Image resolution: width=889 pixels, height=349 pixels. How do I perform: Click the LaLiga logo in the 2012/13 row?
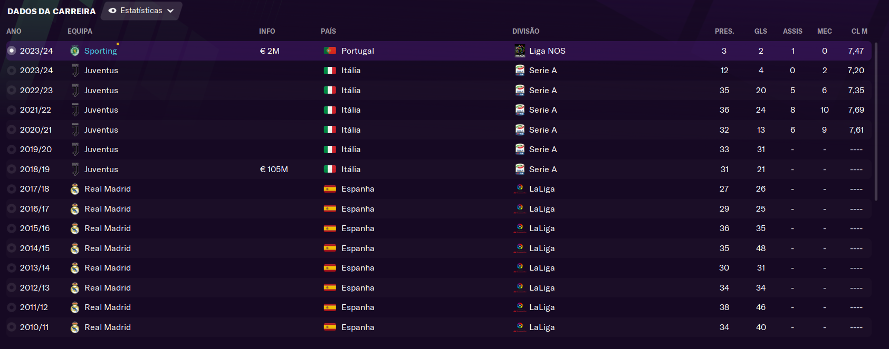[520, 287]
